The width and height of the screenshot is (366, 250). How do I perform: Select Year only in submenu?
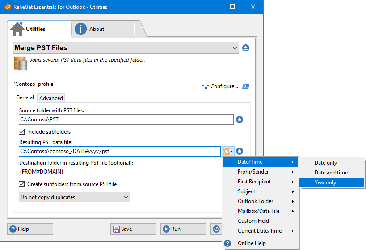pos(332,182)
